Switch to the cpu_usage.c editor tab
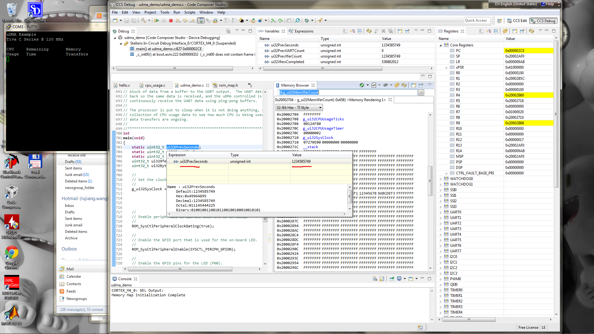The image size is (594, 334). (155, 85)
